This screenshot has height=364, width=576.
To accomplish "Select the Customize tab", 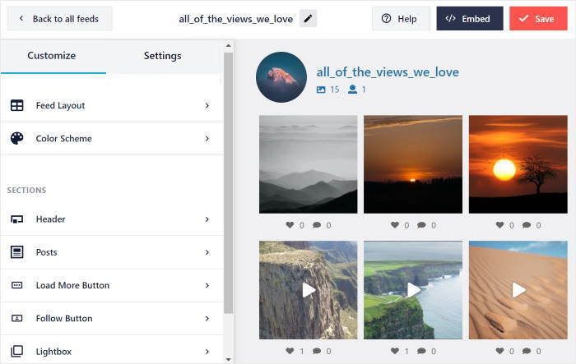I will [x=52, y=56].
